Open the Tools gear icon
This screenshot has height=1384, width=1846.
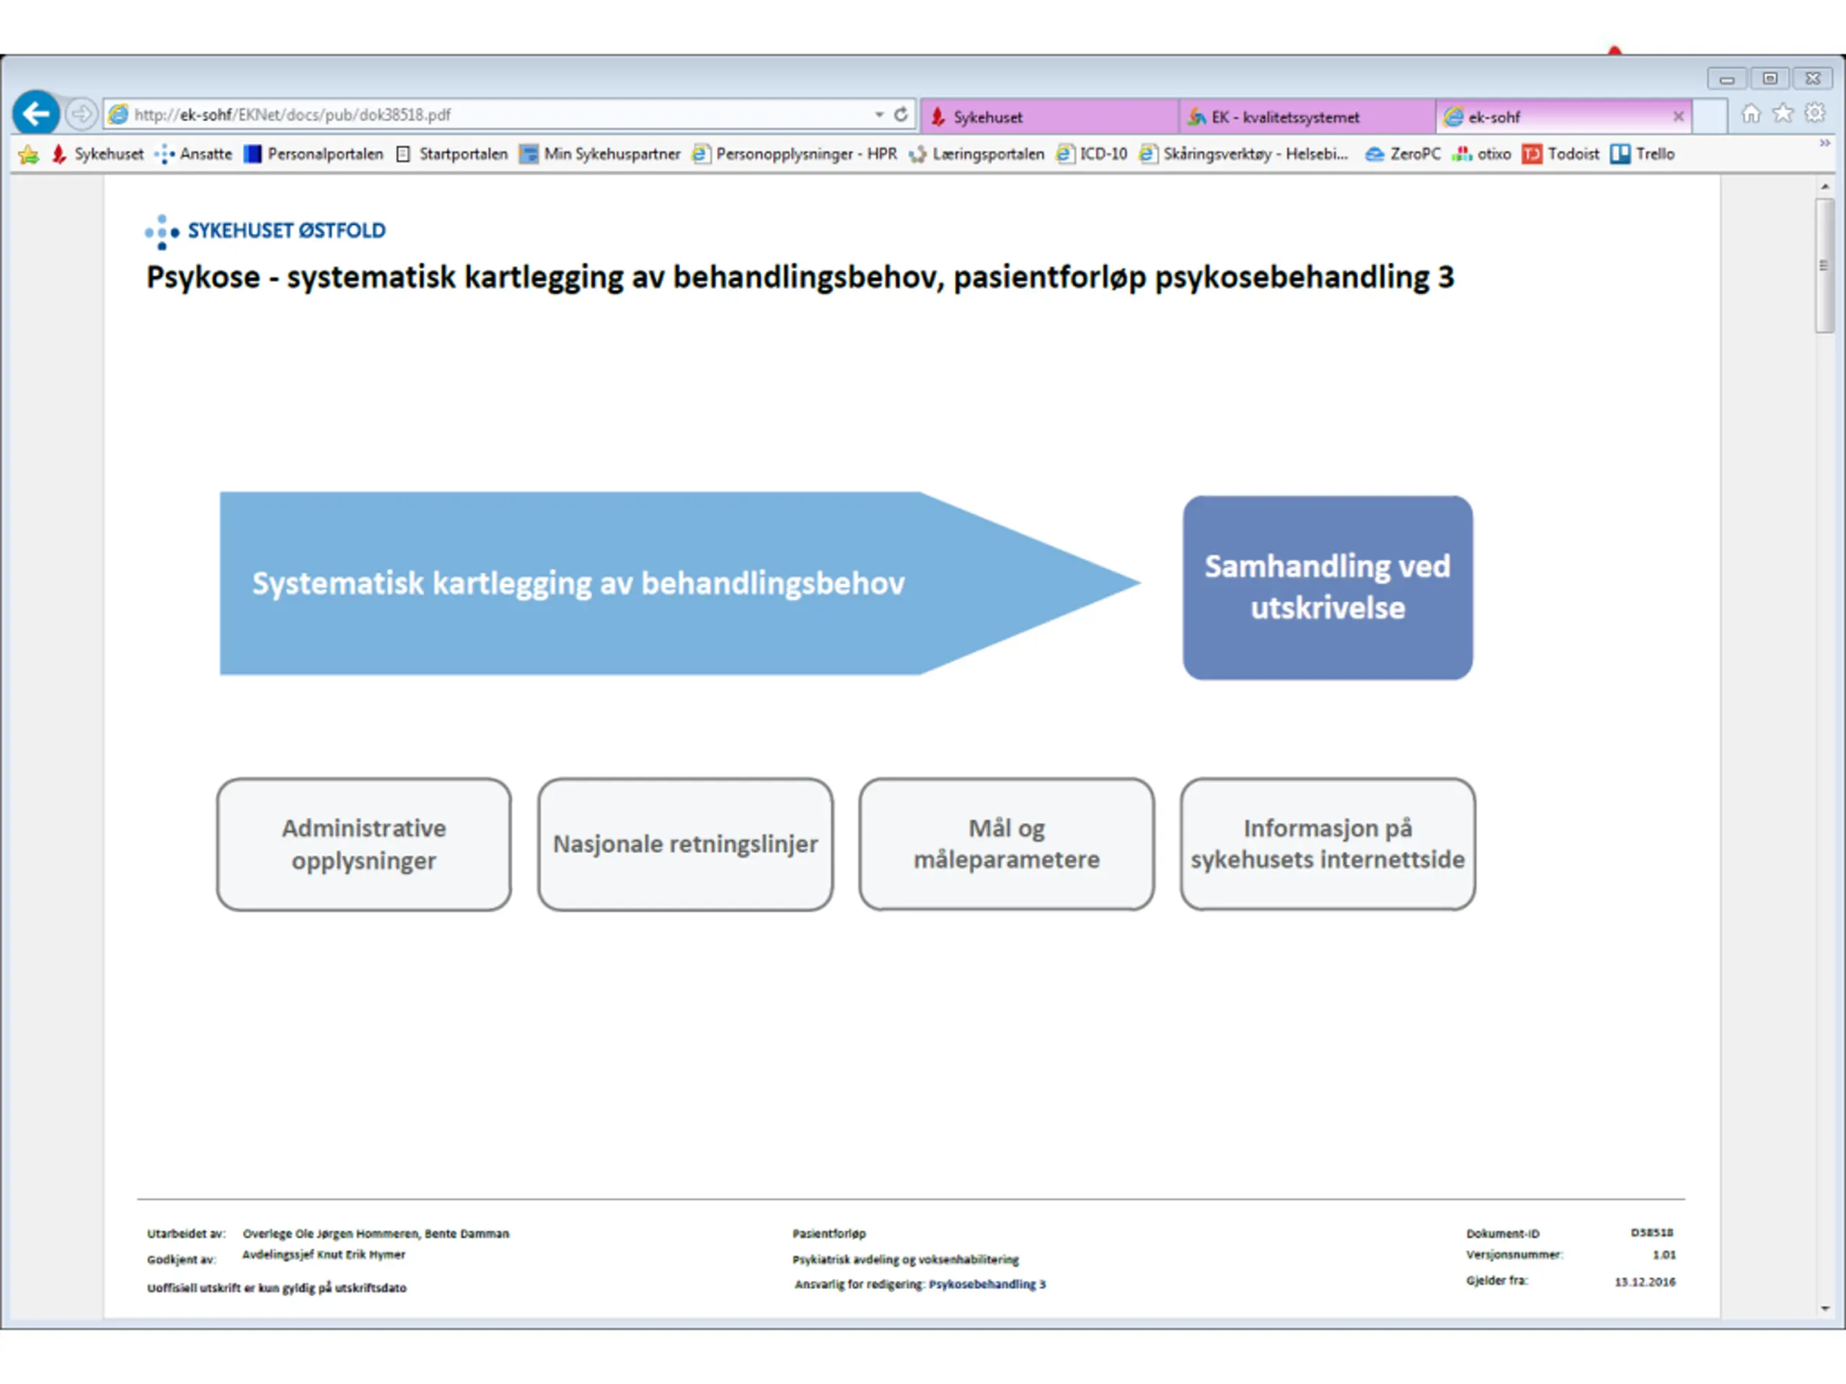pyautogui.click(x=1814, y=113)
